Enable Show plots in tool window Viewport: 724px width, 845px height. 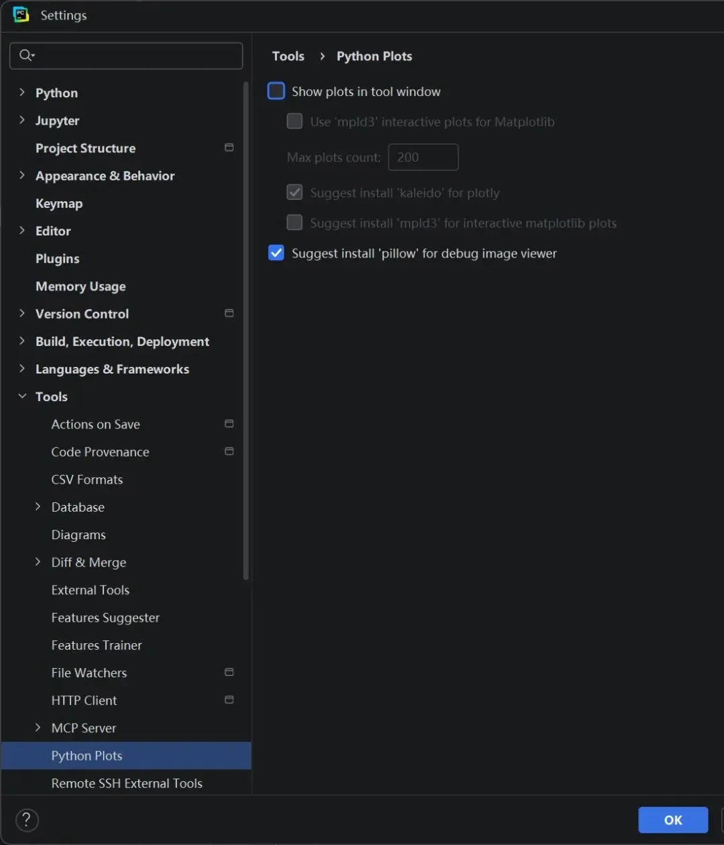click(276, 91)
